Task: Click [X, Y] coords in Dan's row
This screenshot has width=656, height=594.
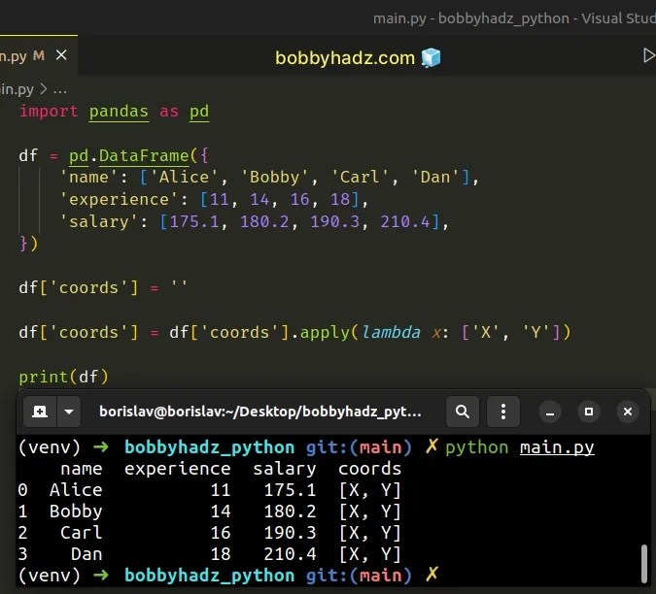Action: coord(370,554)
